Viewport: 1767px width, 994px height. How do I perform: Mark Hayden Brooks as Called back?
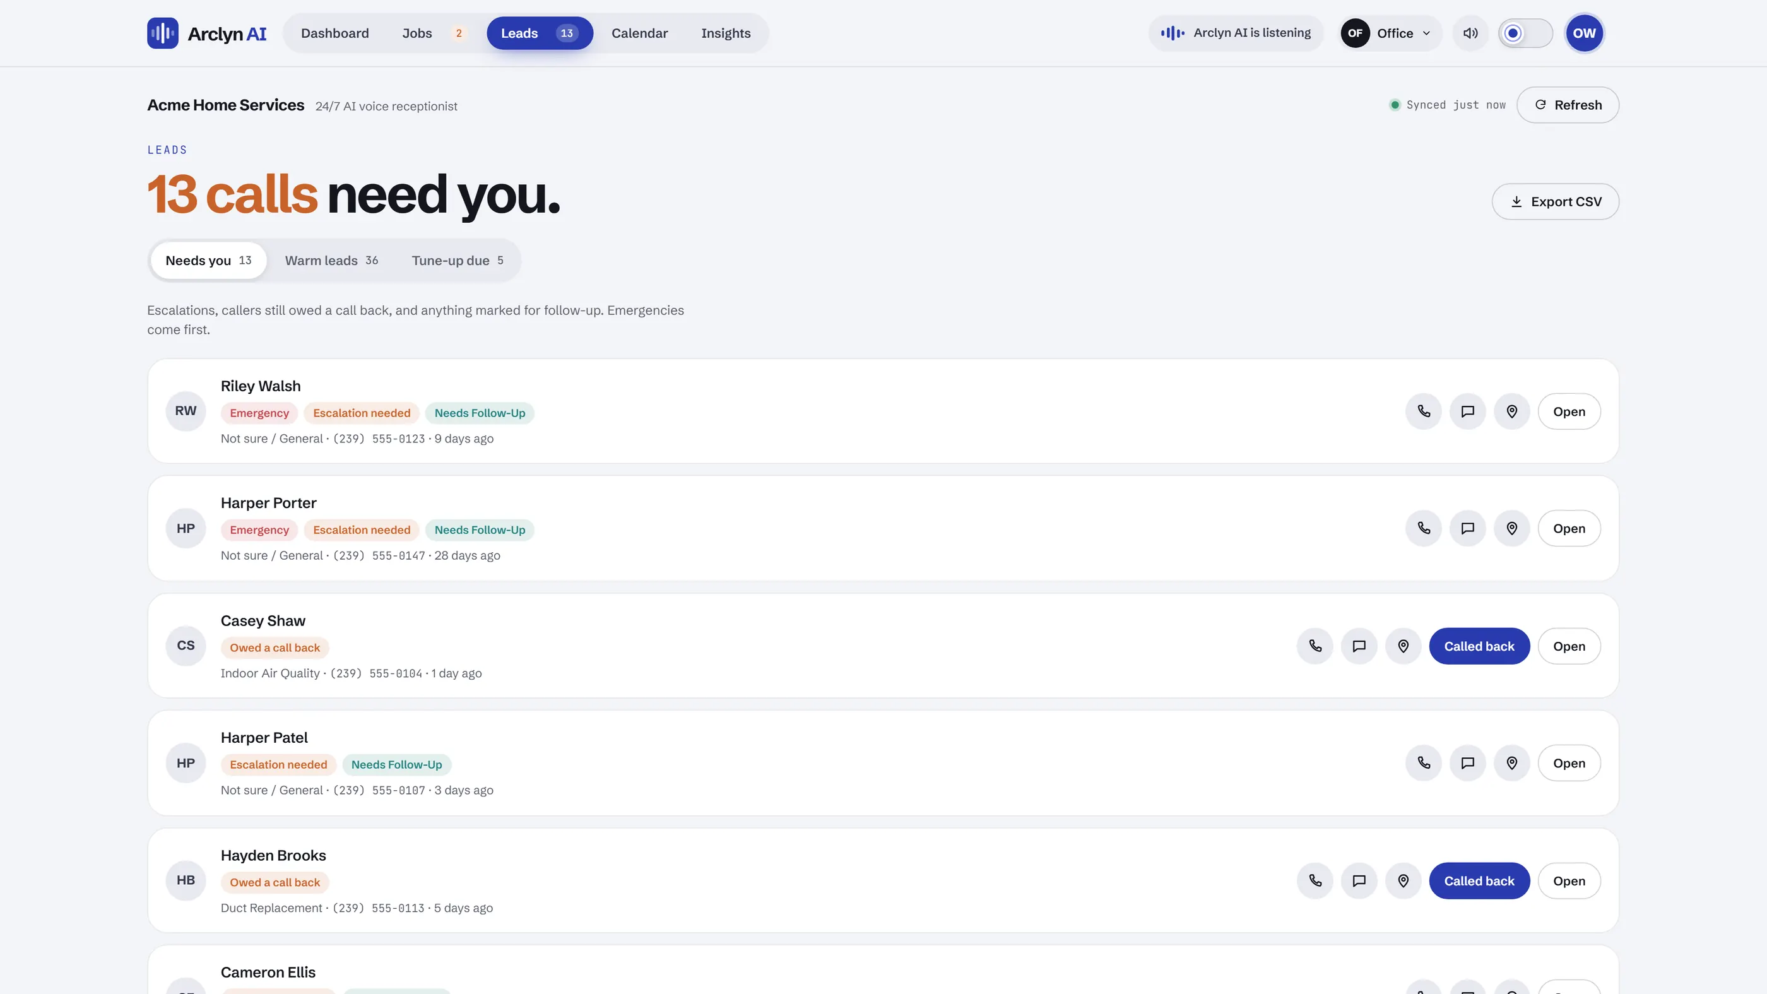1479,881
